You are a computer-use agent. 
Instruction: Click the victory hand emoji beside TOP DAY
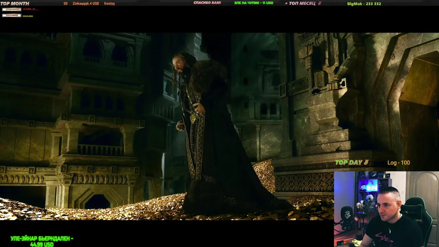point(366,162)
